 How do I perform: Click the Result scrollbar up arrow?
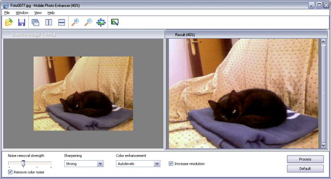coord(323,41)
